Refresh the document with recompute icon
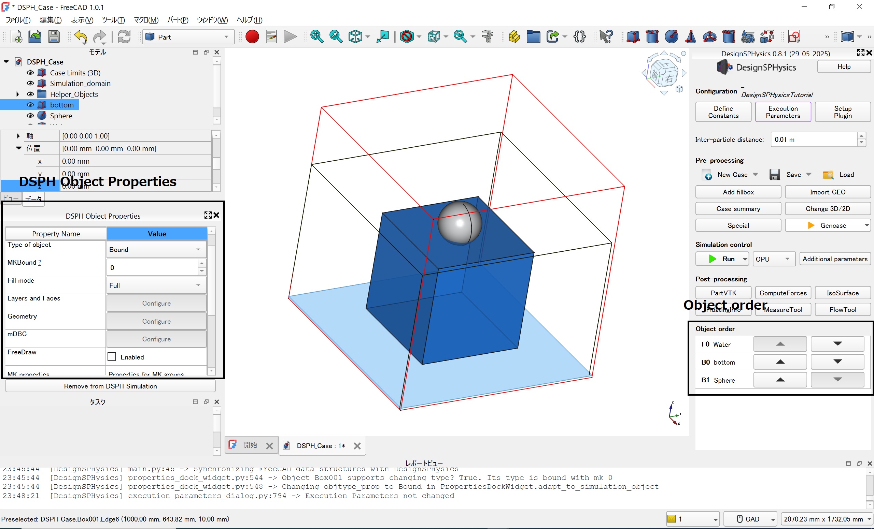 pyautogui.click(x=124, y=37)
